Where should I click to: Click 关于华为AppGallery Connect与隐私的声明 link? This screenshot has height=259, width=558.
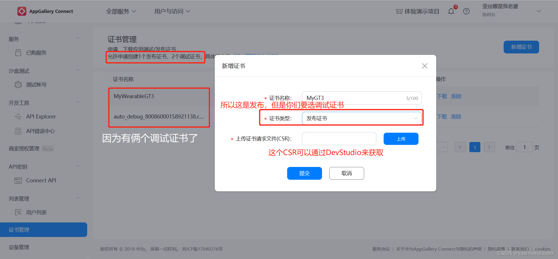[x=439, y=249]
